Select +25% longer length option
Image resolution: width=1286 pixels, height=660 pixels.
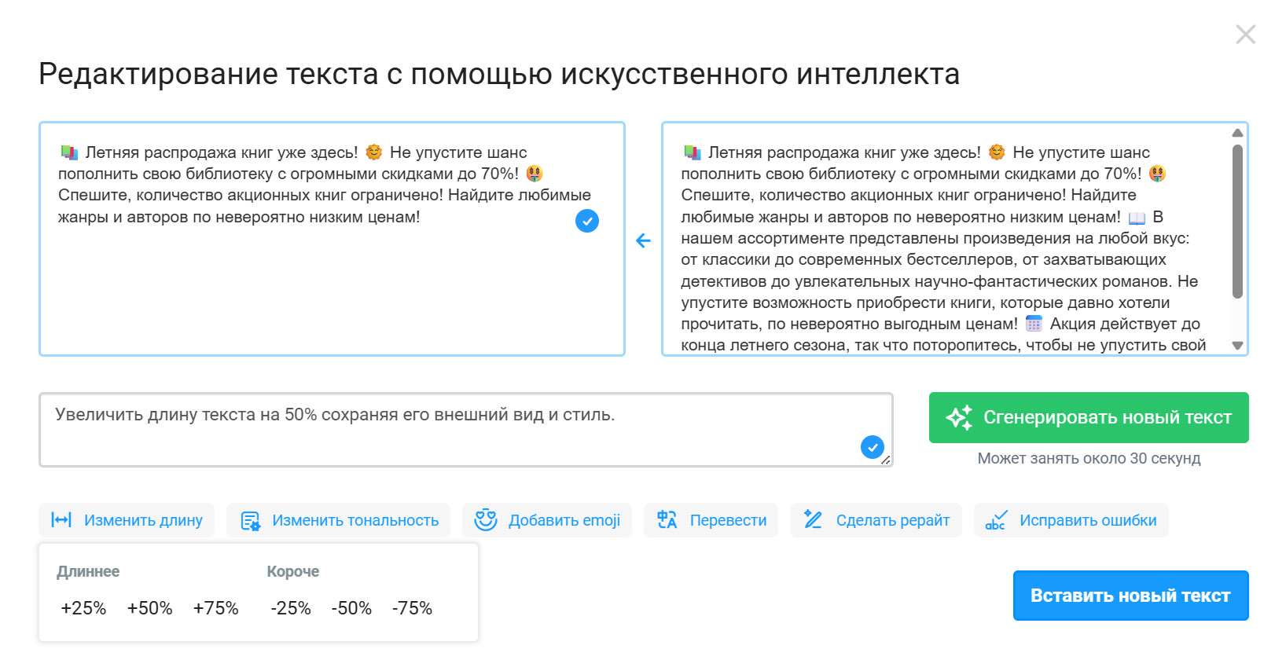83,608
